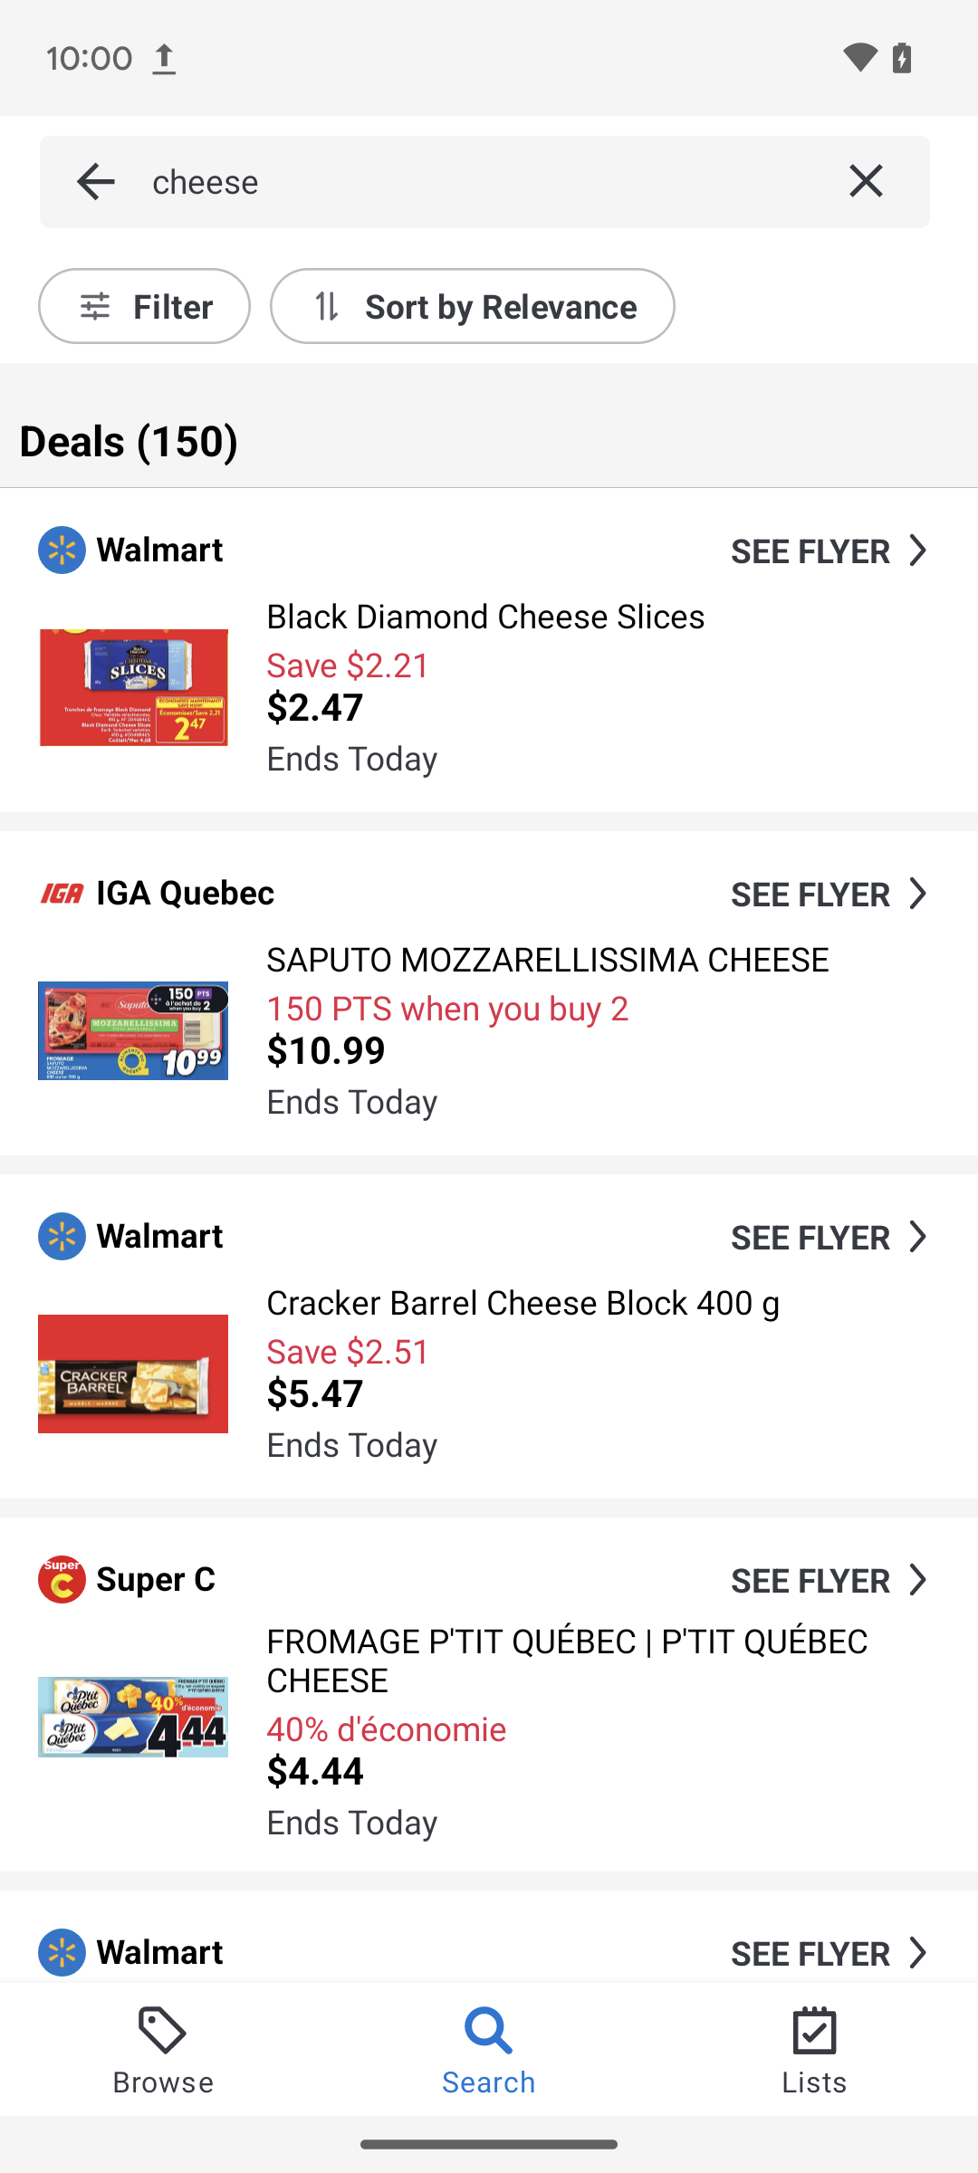
Task: Open Saputo Mozzarellissima product image
Action: click(133, 1030)
